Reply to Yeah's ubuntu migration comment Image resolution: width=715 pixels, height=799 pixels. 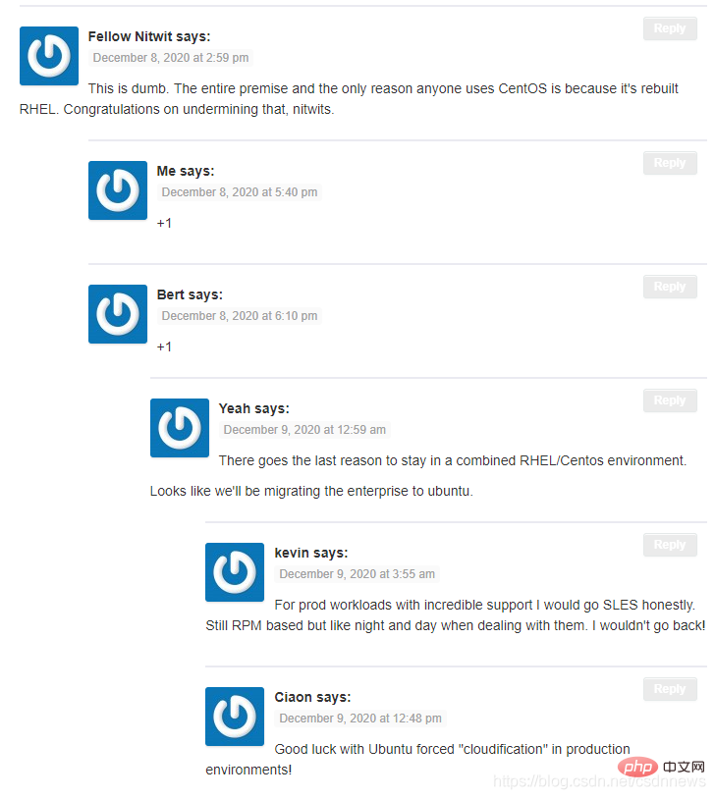670,400
